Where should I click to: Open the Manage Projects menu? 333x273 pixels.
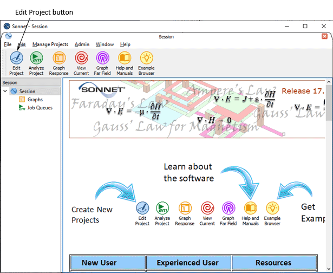(x=50, y=44)
